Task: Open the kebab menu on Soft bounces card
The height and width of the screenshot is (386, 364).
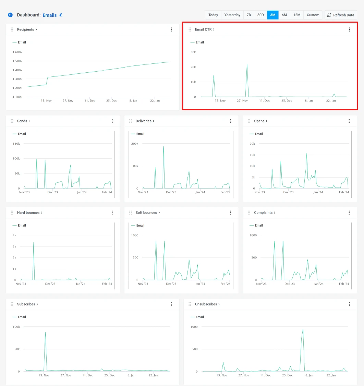Action: click(x=231, y=213)
